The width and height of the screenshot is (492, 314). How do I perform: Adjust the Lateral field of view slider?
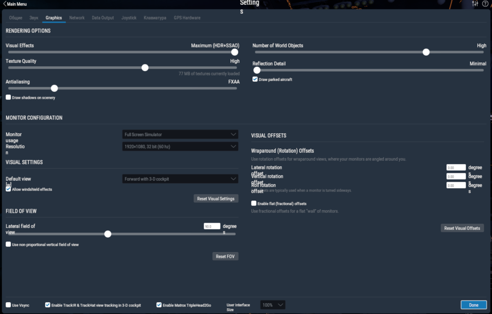pyautogui.click(x=108, y=234)
